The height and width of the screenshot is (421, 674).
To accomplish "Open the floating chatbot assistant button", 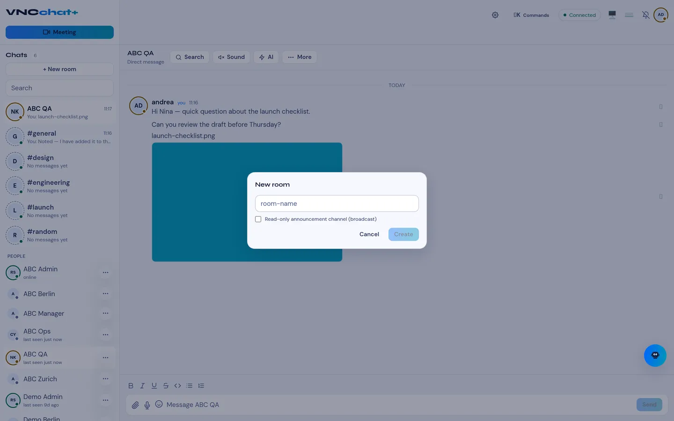I will coord(655,356).
